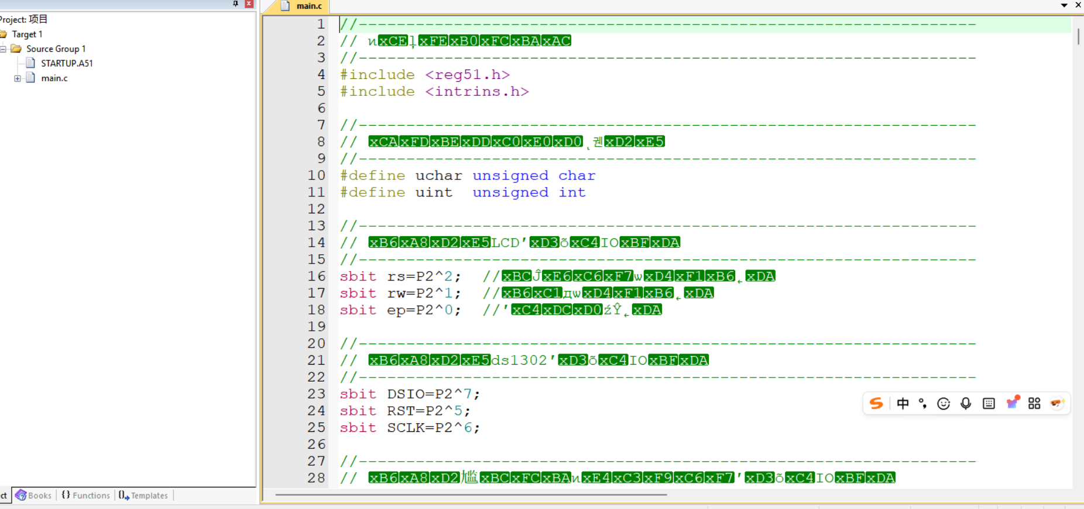This screenshot has width=1084, height=509.
Task: Close the Project panel
Action: click(x=249, y=4)
